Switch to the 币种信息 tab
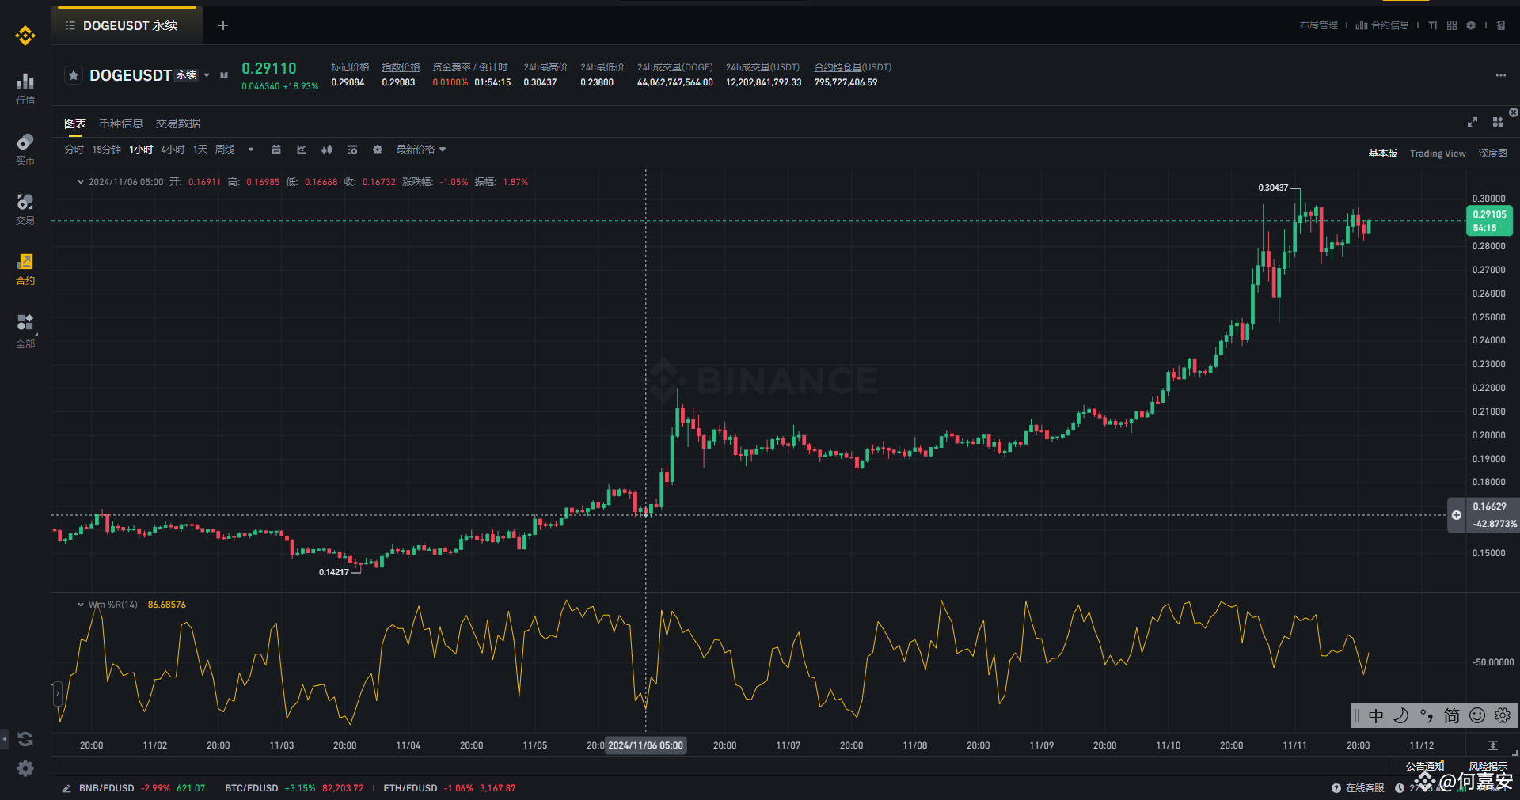Viewport: 1520px width, 800px height. pyautogui.click(x=121, y=123)
